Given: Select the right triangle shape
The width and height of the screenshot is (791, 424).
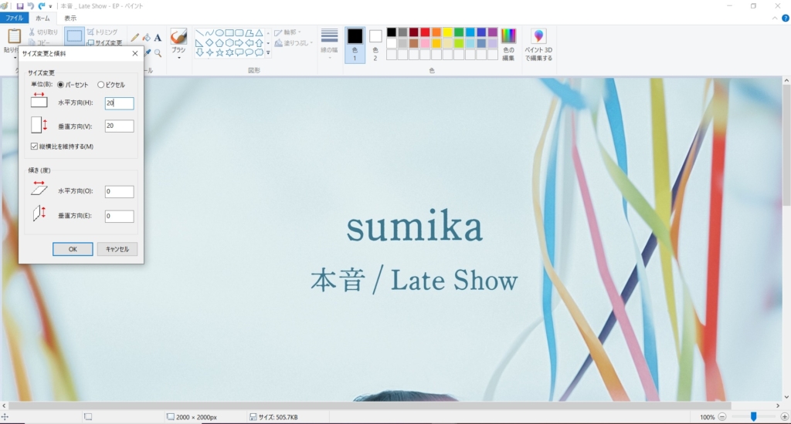Looking at the screenshot, I should click(200, 43).
